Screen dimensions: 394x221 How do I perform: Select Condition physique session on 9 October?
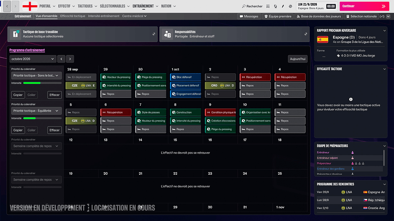pyautogui.click(x=220, y=112)
